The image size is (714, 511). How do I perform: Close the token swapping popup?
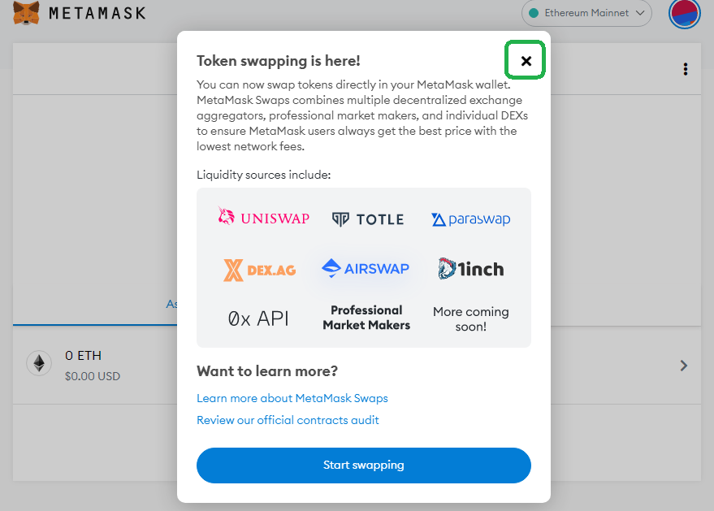(x=526, y=61)
